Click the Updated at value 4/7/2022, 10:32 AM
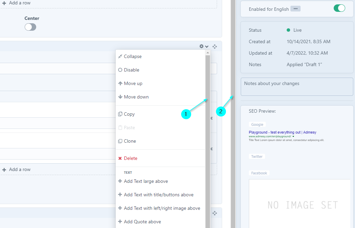The height and width of the screenshot is (228, 355). tap(307, 53)
